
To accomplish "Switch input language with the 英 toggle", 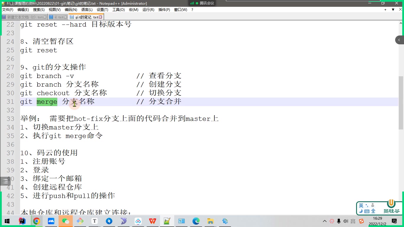I will tap(361, 205).
